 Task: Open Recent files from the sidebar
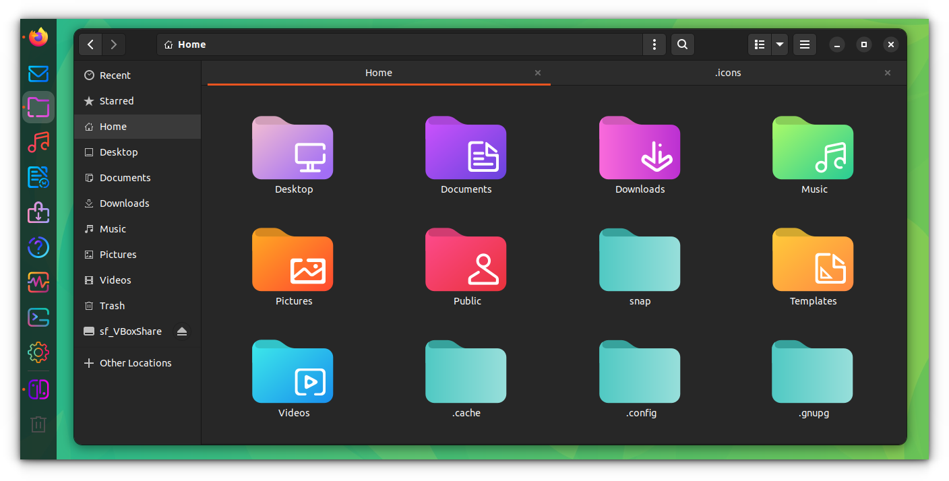point(116,75)
